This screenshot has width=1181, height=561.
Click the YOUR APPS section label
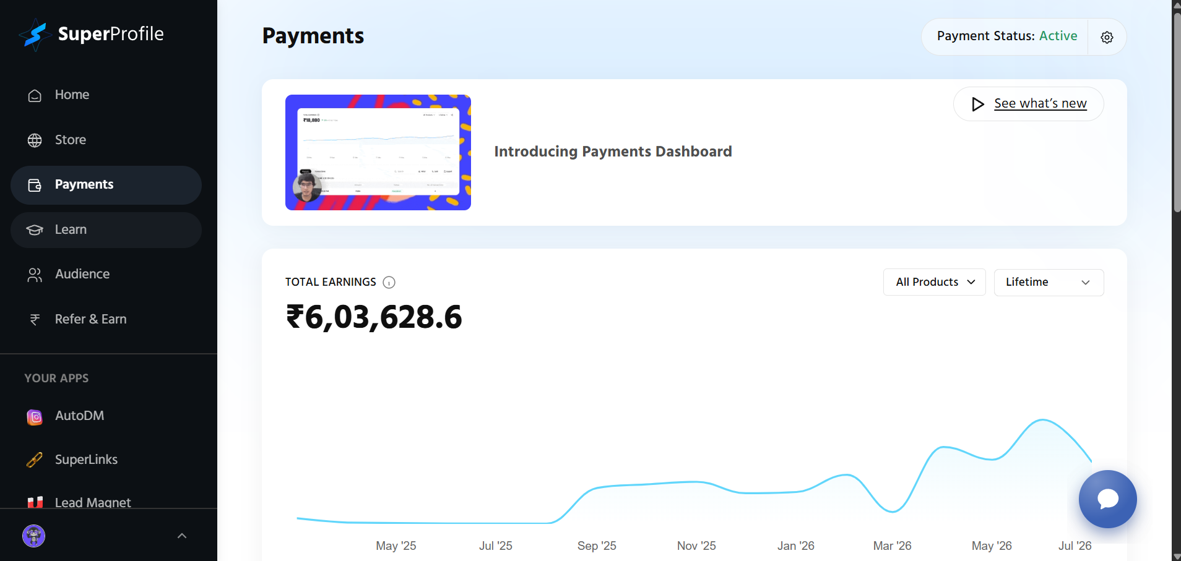pyautogui.click(x=56, y=378)
